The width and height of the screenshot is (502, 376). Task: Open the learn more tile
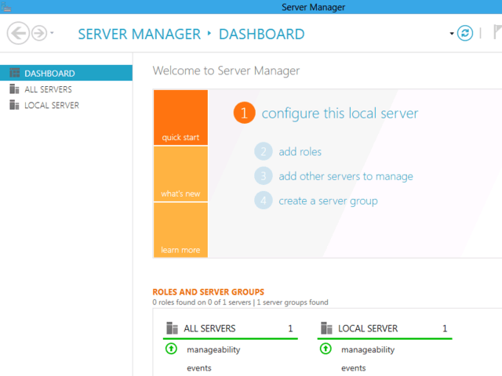tap(180, 230)
